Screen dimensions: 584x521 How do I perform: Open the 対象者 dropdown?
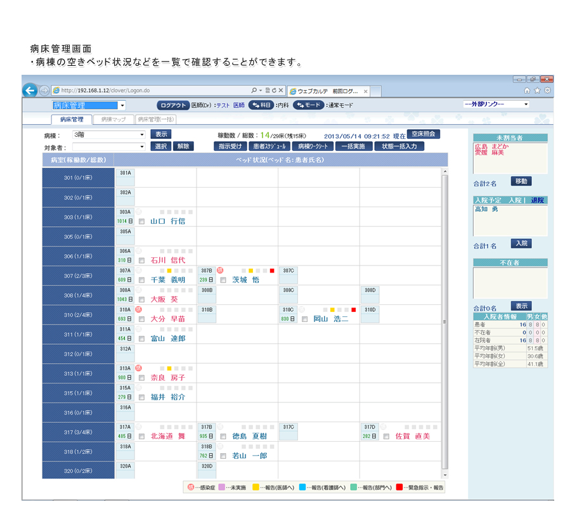coord(109,146)
